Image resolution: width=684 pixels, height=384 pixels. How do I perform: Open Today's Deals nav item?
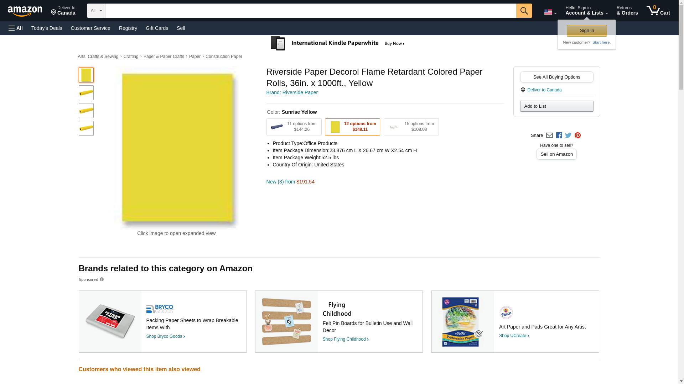(x=47, y=28)
